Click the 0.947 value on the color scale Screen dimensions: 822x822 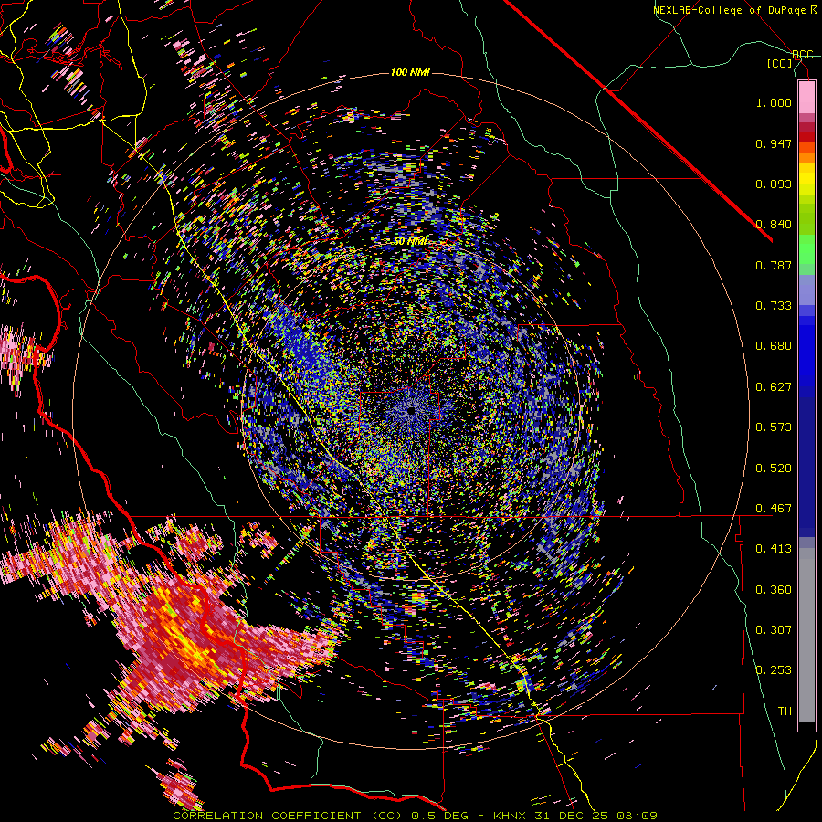[x=774, y=143]
